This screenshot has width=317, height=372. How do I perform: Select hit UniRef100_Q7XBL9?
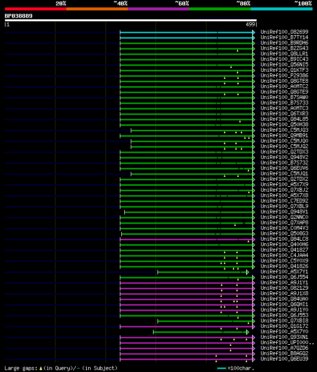coord(284,207)
